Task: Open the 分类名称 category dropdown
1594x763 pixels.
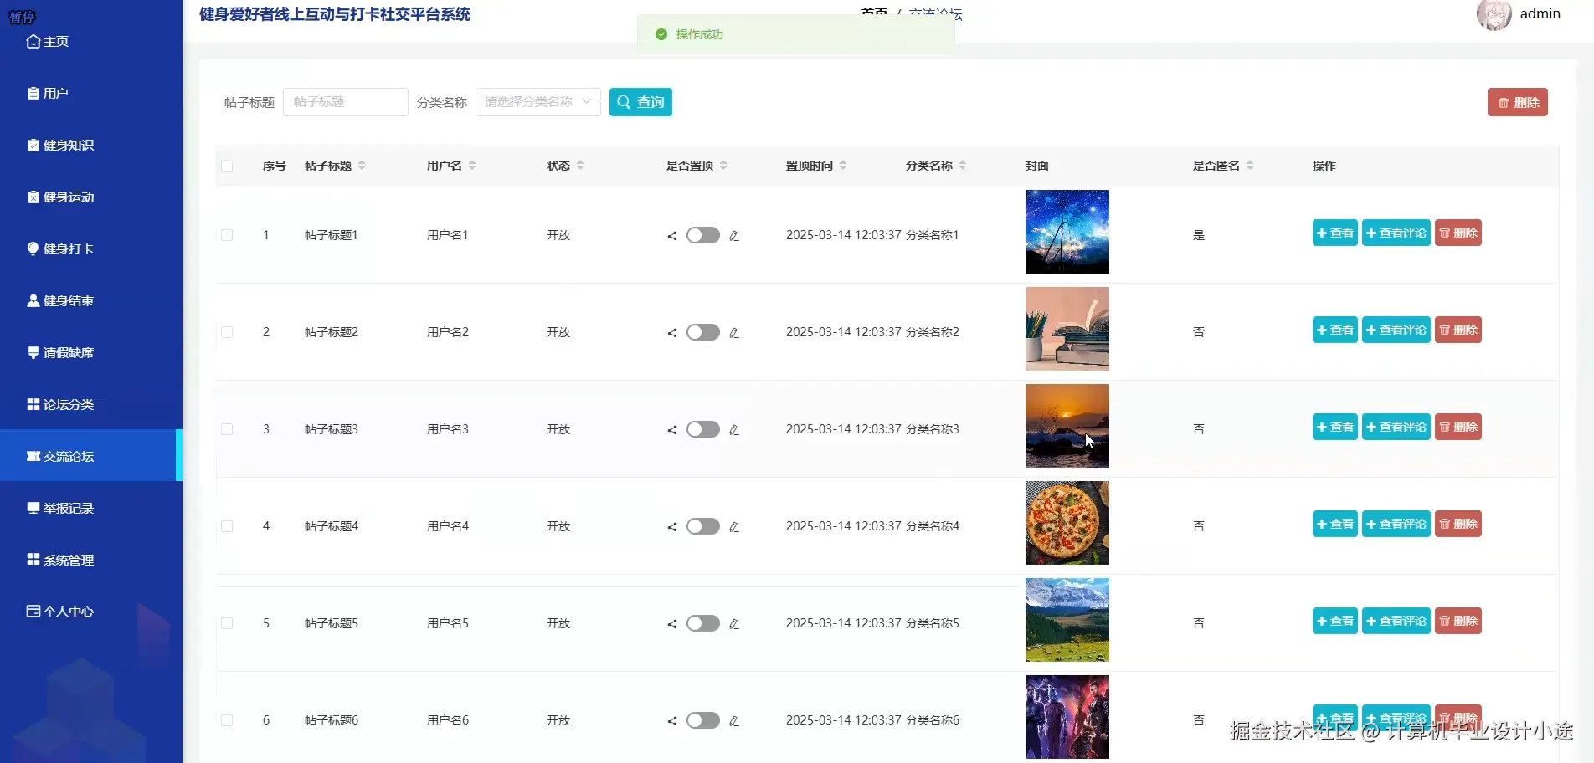Action: (538, 102)
